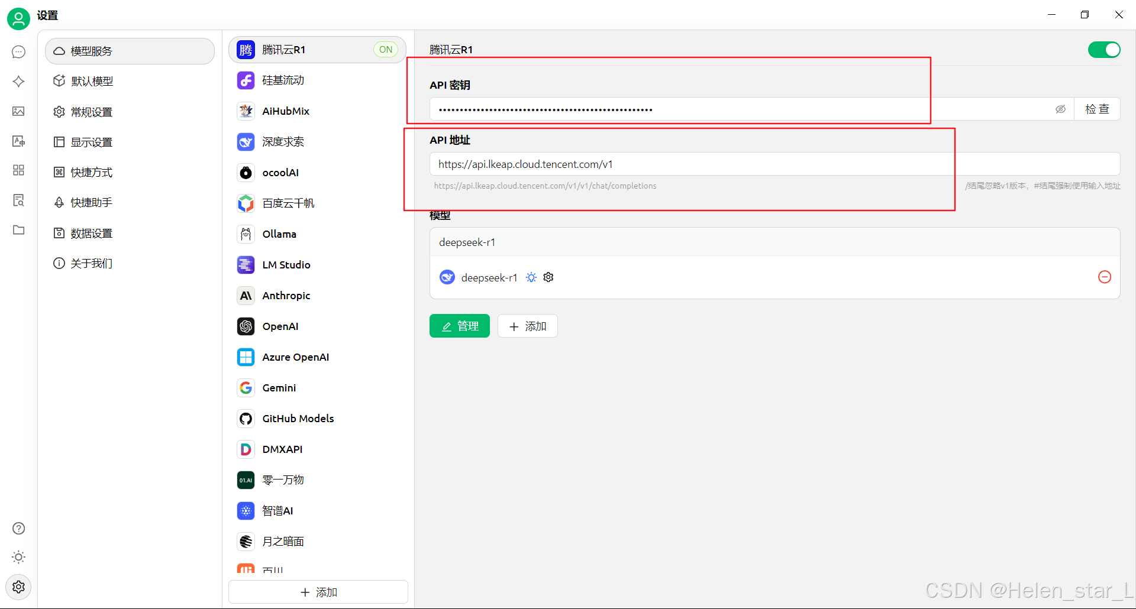Click the deepseek-r1 model row name
The height and width of the screenshot is (609, 1136).
coord(489,277)
